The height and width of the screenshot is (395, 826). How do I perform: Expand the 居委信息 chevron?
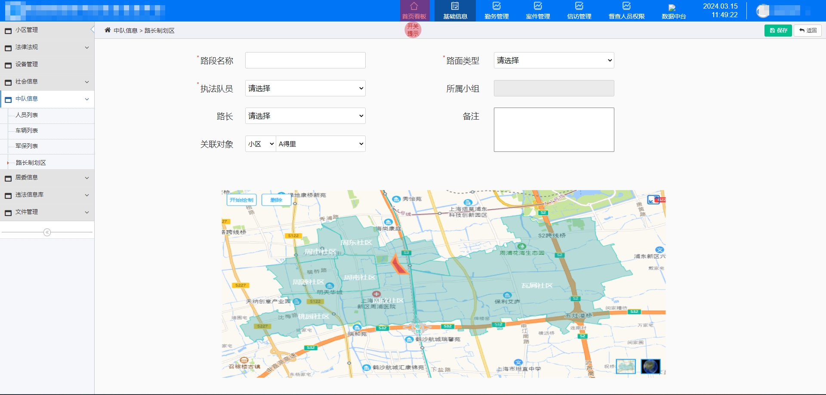(x=87, y=178)
